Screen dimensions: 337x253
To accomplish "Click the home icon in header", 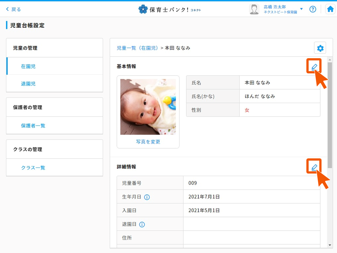I will (330, 9).
